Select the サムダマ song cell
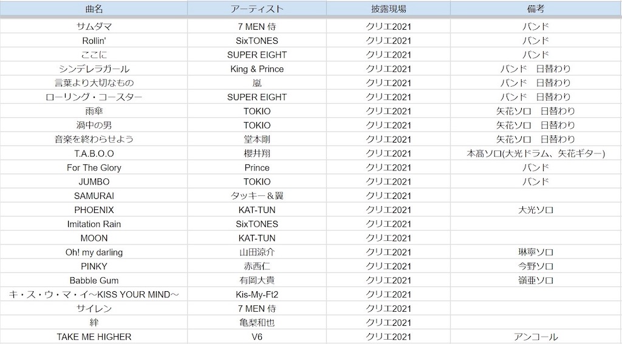The width and height of the screenshot is (622, 344). [94, 27]
